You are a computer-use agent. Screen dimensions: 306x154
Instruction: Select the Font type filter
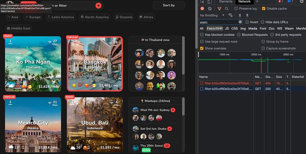click(x=263, y=29)
